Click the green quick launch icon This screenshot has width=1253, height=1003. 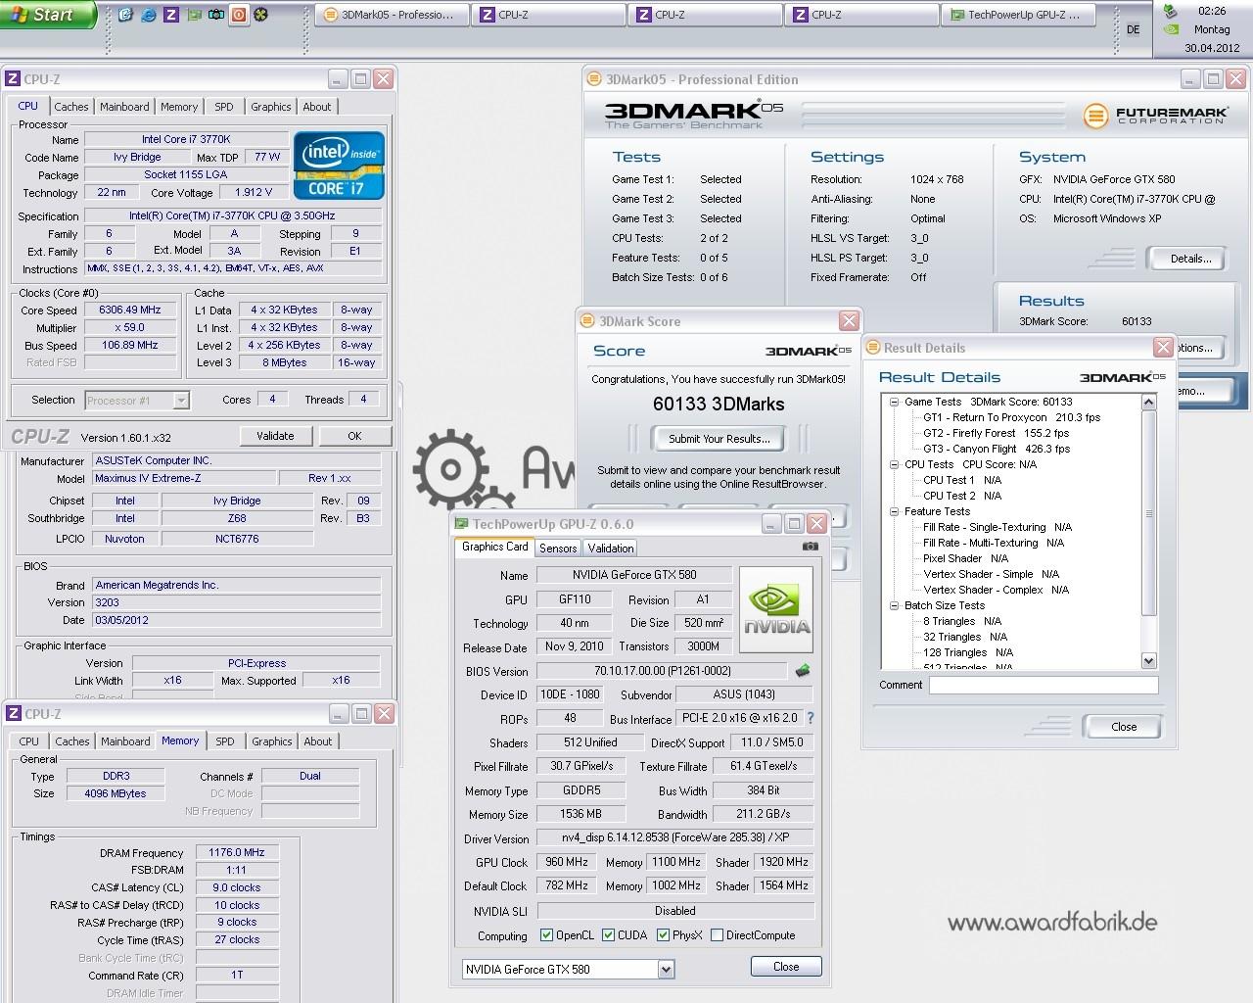coord(194,15)
